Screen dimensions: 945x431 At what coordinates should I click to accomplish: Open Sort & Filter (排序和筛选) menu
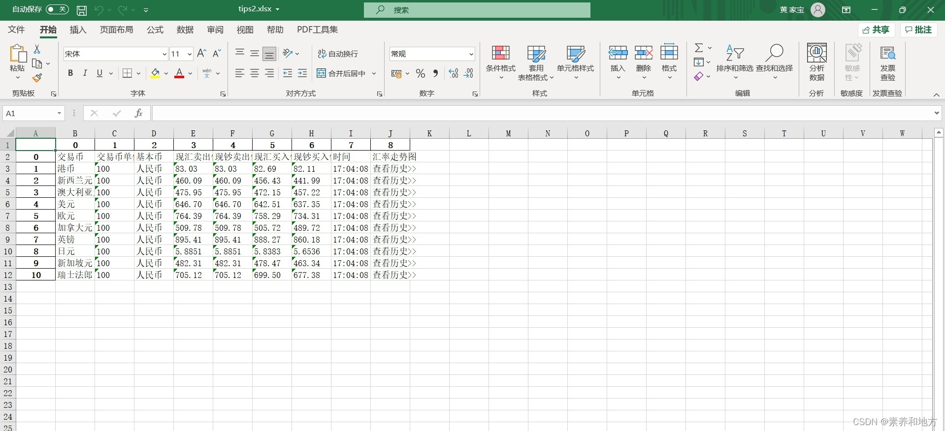pos(735,62)
